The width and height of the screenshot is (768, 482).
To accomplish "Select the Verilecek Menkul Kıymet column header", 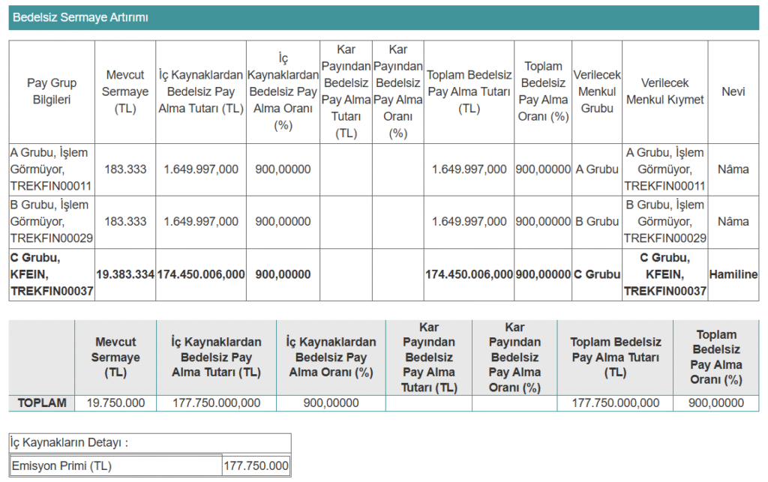I will [x=664, y=91].
